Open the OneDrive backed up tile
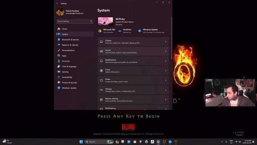 click(125, 31)
